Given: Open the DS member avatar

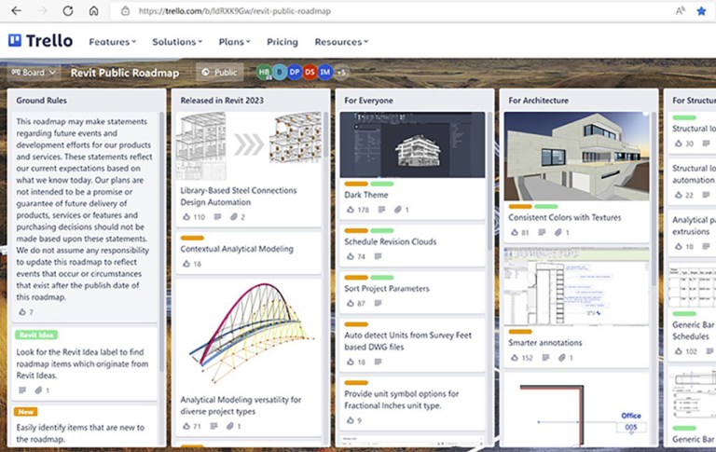Looking at the screenshot, I should [x=310, y=72].
